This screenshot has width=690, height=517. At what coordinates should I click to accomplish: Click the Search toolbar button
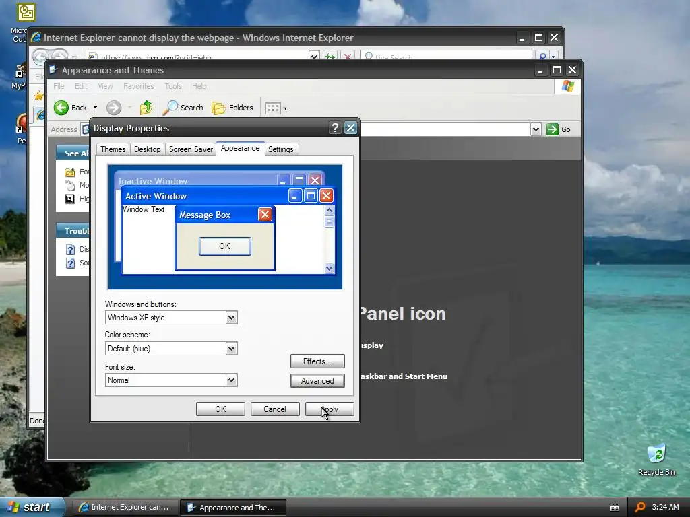[x=183, y=108]
